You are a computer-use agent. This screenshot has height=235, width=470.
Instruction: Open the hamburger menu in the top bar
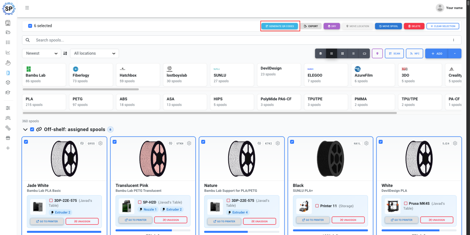point(27,8)
